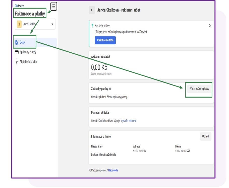Select Účty in the sidebar
Viewport: 229px width, 188px height.
[22, 43]
